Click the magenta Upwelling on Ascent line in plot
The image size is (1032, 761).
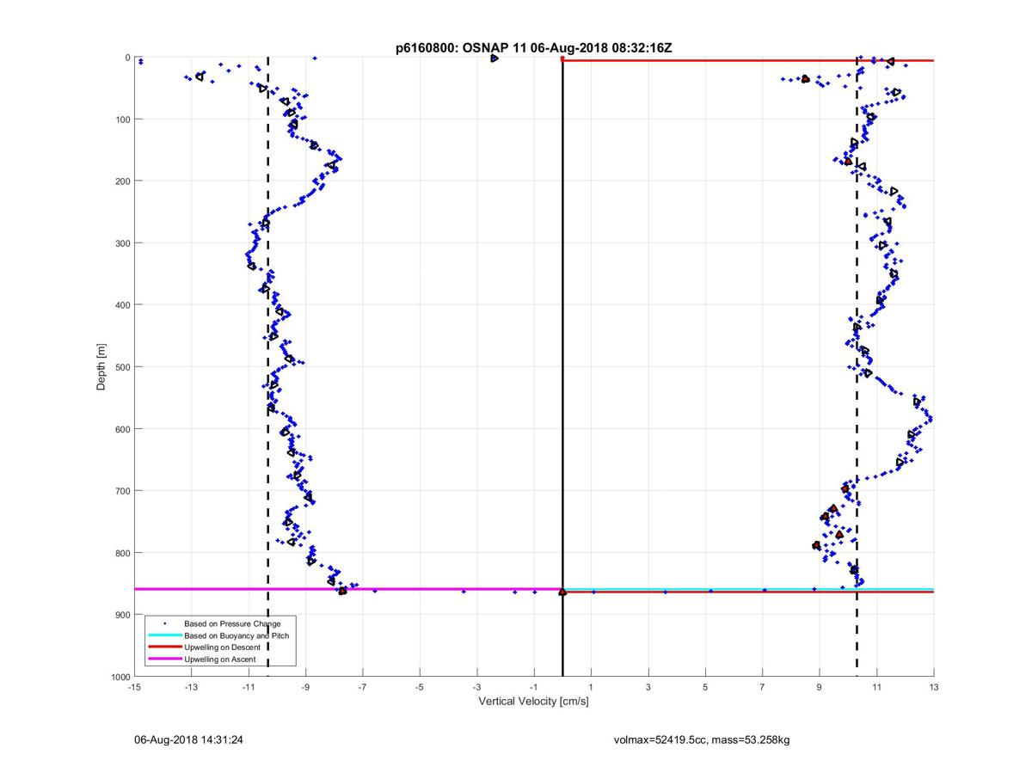[348, 589]
